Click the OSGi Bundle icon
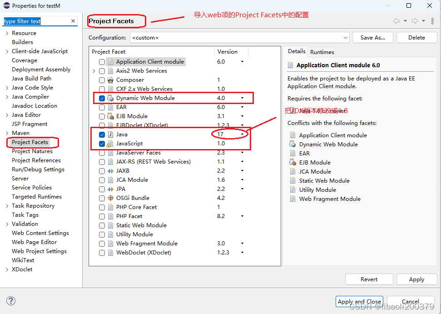 pos(110,198)
